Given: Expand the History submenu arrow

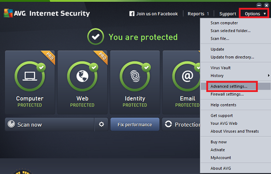Looking at the screenshot, I should click(269, 75).
